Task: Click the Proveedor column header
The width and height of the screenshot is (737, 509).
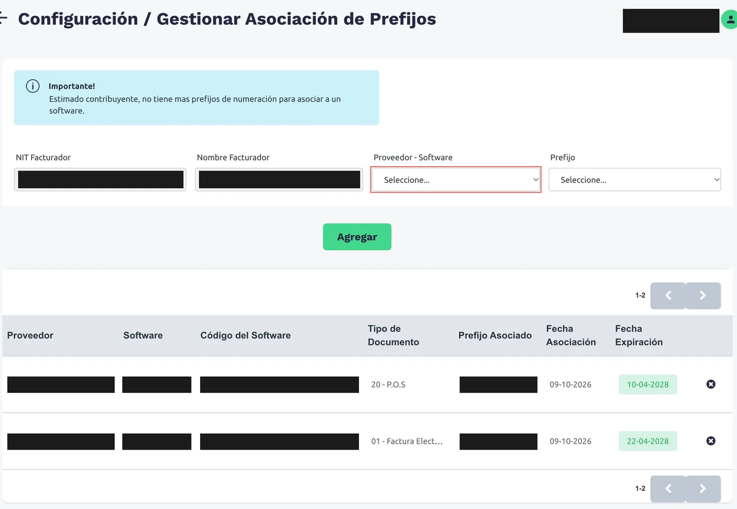Action: [x=30, y=335]
